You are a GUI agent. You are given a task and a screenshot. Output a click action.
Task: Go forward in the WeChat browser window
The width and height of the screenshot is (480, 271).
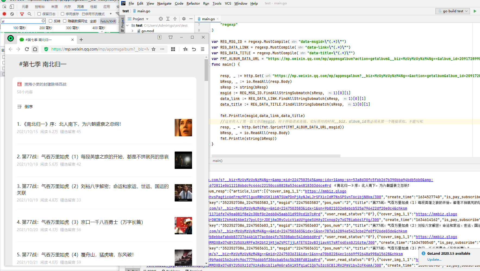18,49
